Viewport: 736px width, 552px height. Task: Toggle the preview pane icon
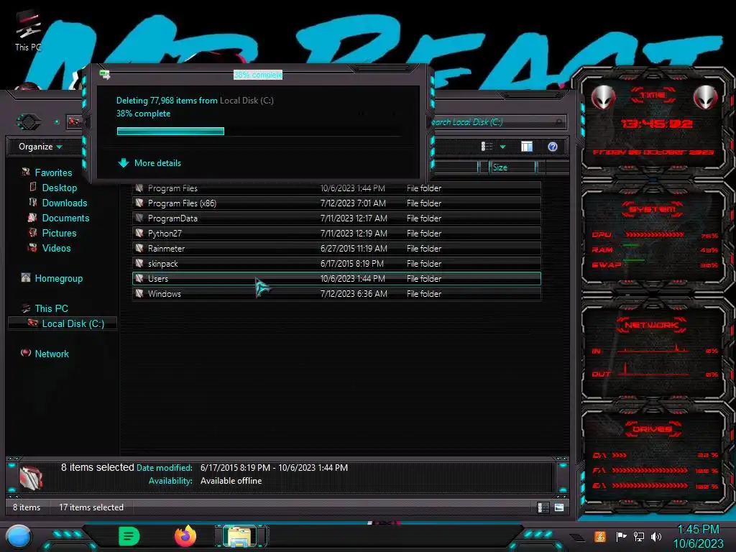(x=527, y=147)
